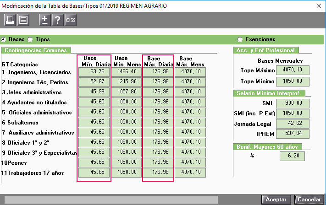The height and width of the screenshot is (205, 326).
Task: Click the CISS toolbar button
Action: 71,20
